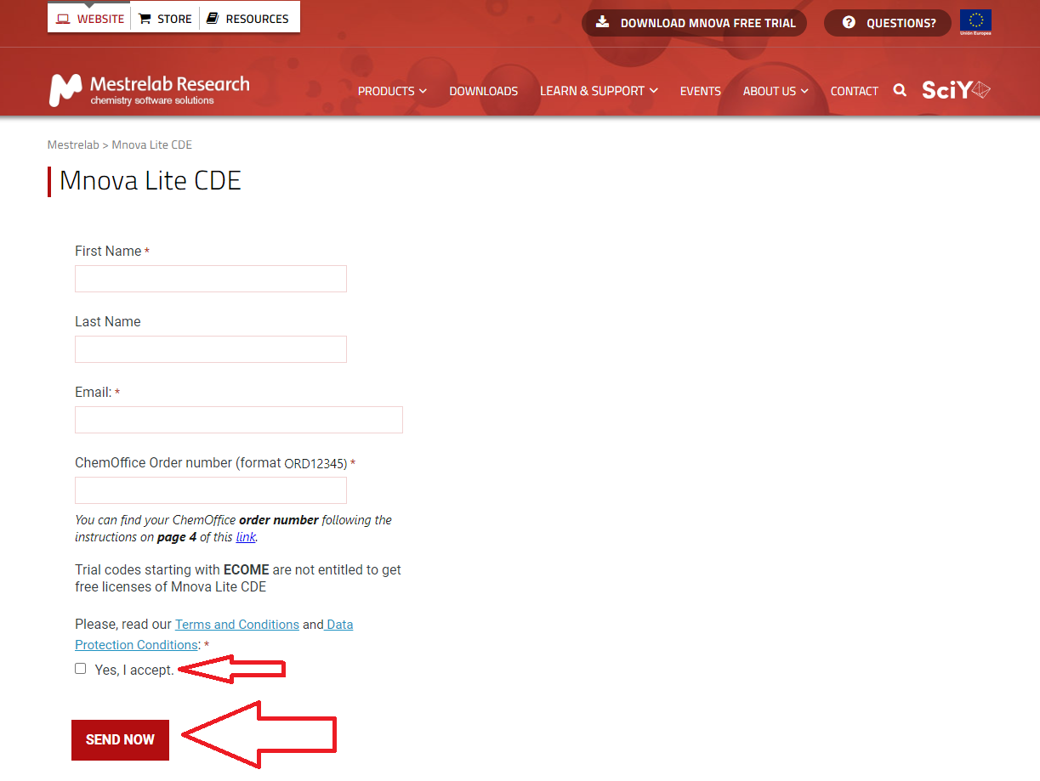1040x781 pixels.
Task: Focus the First Name input field
Action: [x=211, y=279]
